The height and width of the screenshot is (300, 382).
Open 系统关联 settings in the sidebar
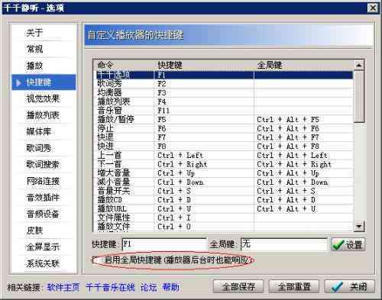tap(43, 263)
